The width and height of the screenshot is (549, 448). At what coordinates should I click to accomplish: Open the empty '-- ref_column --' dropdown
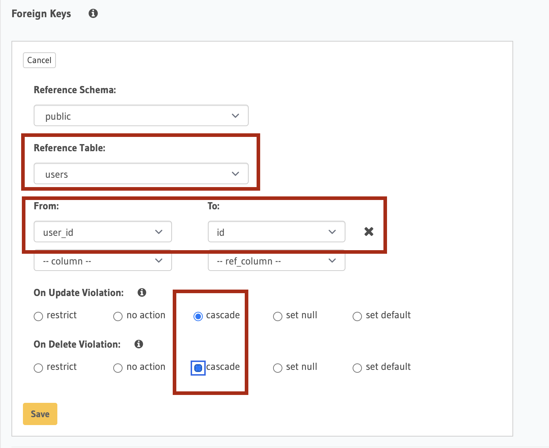coord(277,261)
